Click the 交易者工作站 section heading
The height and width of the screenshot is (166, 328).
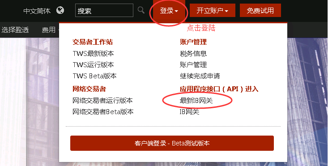point(93,42)
